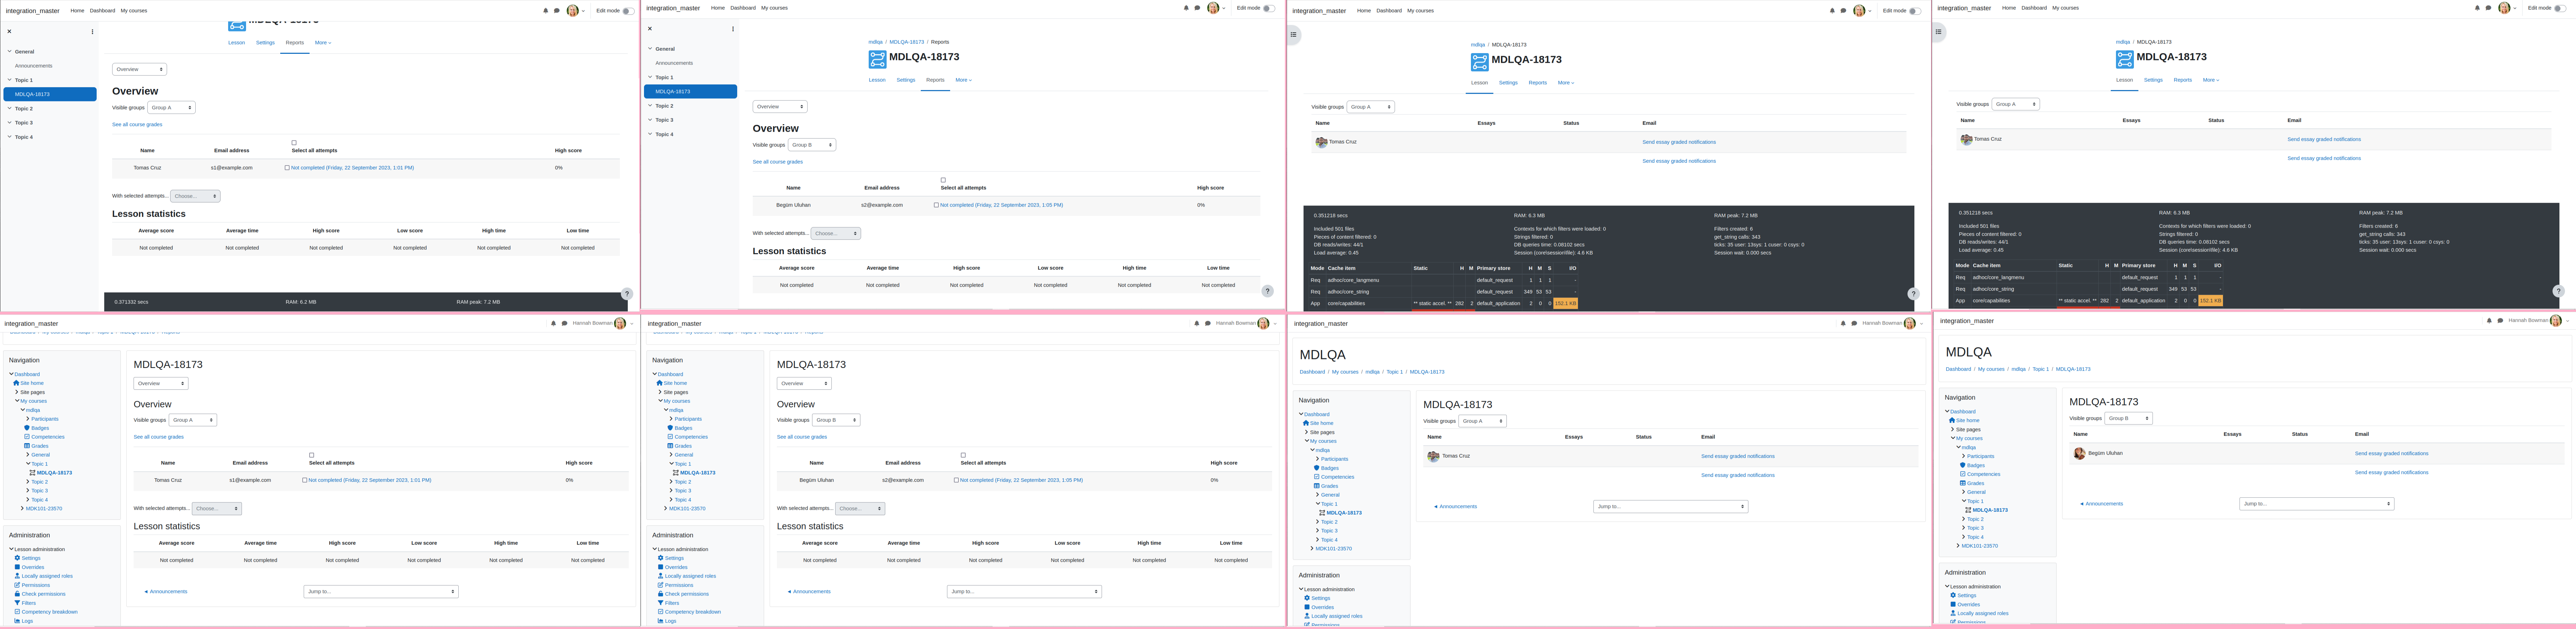The width and height of the screenshot is (2576, 629).
Task: Check the 1:05 PM attempt box on Edit-mode report
Action: tap(936, 205)
